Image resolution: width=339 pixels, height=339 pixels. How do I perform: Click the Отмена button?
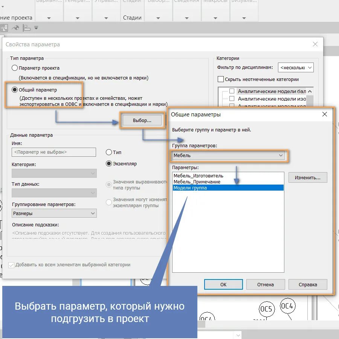click(266, 284)
